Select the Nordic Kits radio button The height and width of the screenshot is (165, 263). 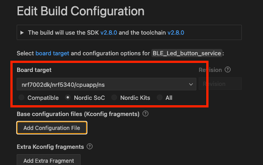pos(114,97)
